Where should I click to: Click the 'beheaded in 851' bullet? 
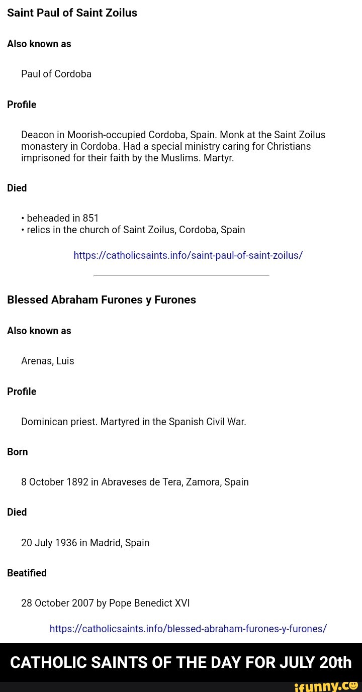pyautogui.click(x=62, y=218)
